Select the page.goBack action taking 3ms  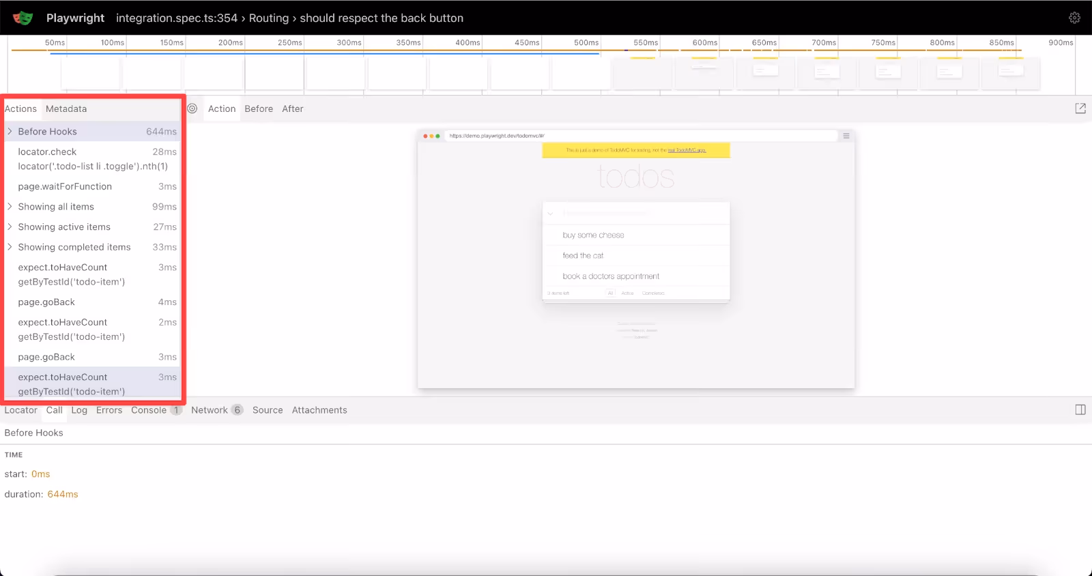[x=92, y=357]
